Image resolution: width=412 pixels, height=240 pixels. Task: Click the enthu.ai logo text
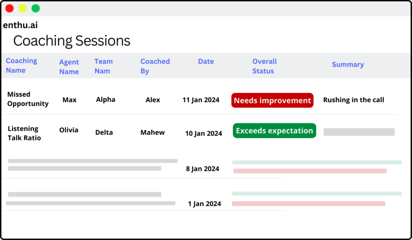pyautogui.click(x=21, y=25)
